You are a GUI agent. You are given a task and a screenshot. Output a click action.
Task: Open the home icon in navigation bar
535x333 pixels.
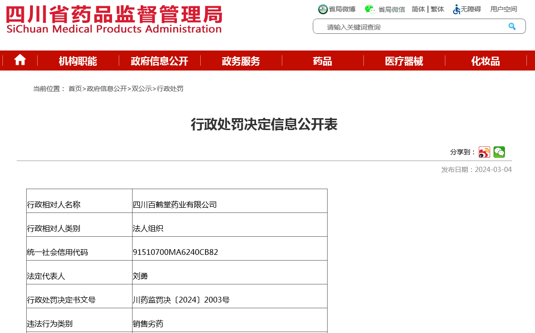20,61
